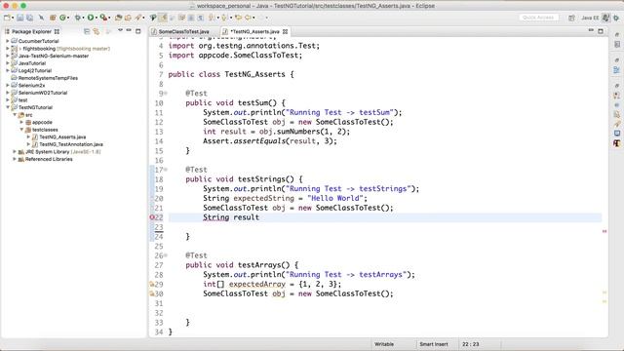Maximize the editor area

pyautogui.click(x=601, y=31)
